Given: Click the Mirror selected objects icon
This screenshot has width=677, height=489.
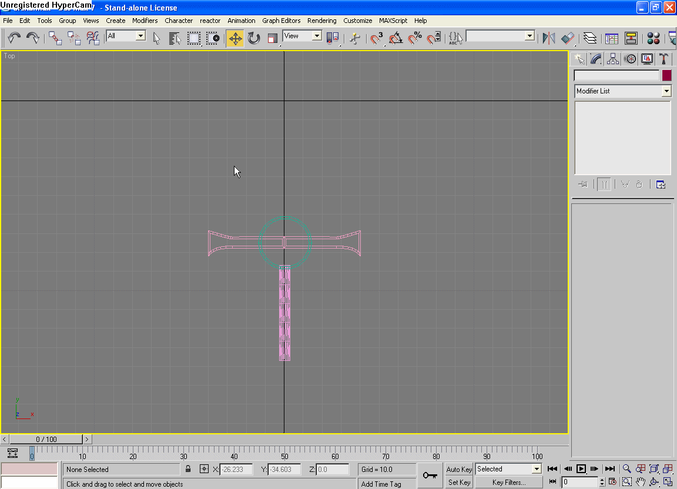Looking at the screenshot, I should pyautogui.click(x=549, y=39).
